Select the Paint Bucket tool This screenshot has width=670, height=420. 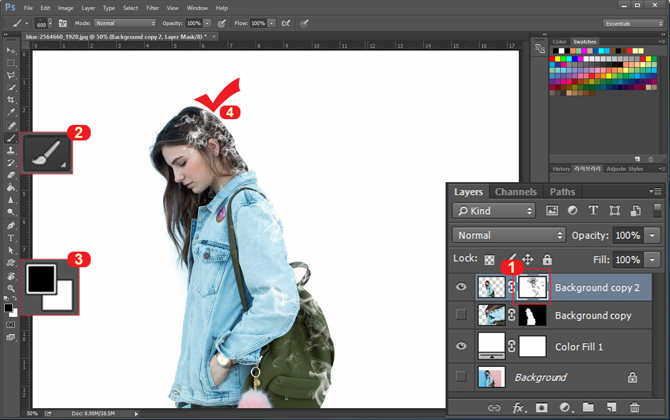[x=11, y=187]
